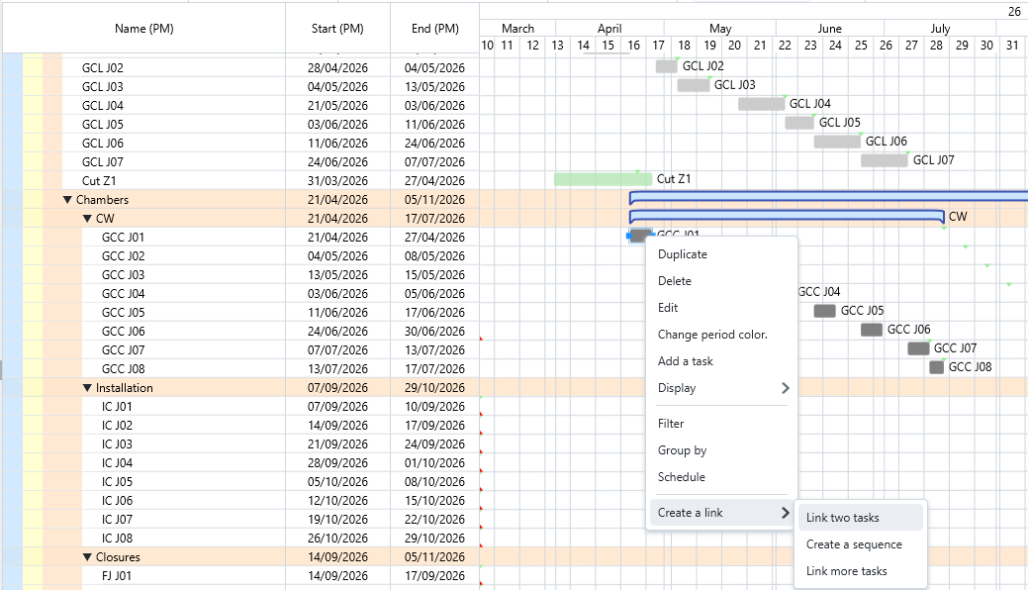Click the green Cut Z1 Gantt bar

point(596,180)
